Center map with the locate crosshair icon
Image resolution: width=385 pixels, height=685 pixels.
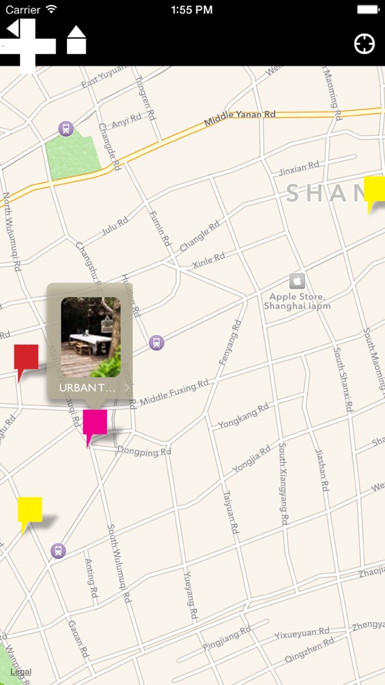click(x=364, y=44)
